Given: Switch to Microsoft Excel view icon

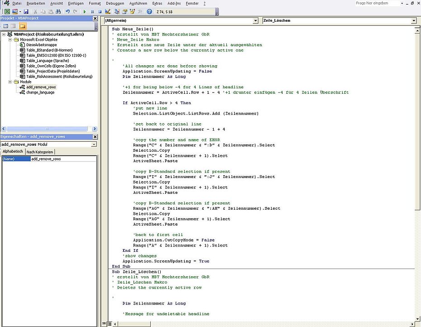Looking at the screenshot, I should tap(7, 12).
